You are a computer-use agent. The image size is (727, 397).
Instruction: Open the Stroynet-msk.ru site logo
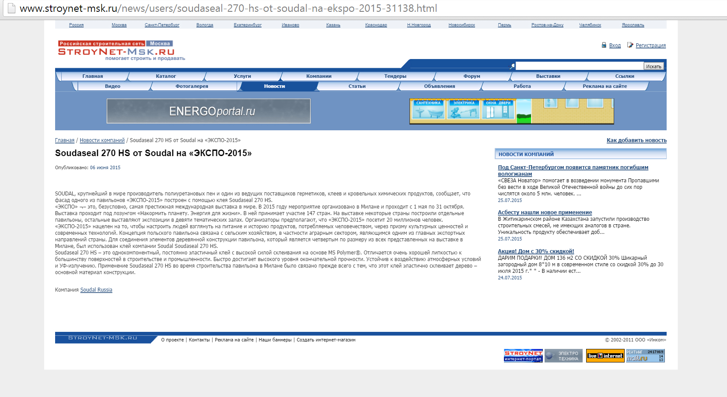(x=121, y=50)
